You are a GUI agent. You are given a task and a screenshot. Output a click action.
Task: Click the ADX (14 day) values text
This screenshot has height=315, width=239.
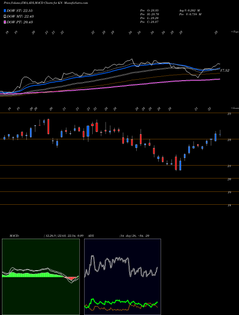[x=134, y=236]
